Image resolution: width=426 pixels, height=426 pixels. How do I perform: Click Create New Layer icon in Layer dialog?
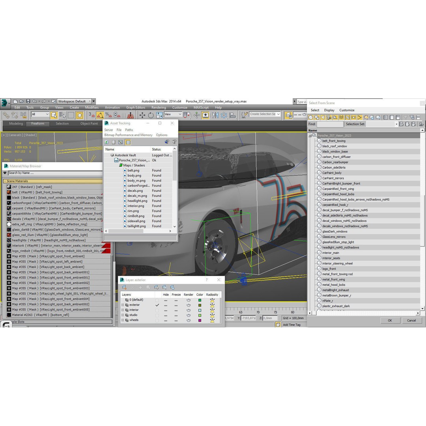pyautogui.click(x=124, y=287)
